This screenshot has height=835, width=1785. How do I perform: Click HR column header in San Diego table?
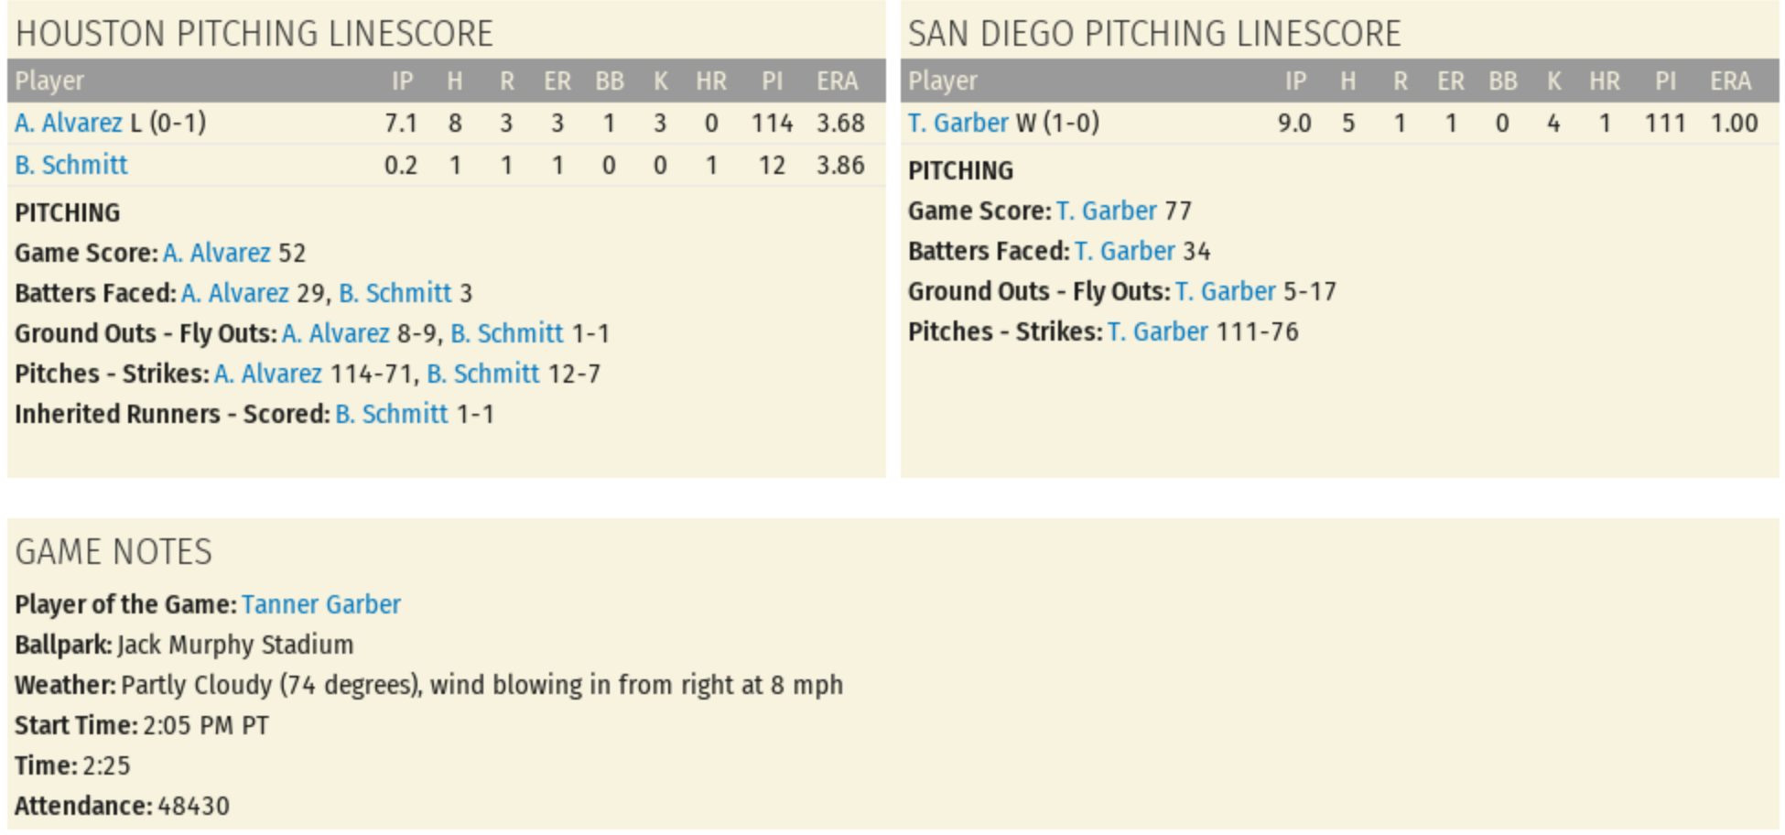pyautogui.click(x=1604, y=81)
